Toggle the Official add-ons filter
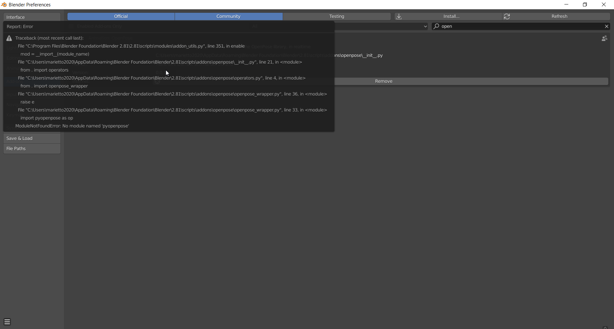614x329 pixels. [121, 16]
